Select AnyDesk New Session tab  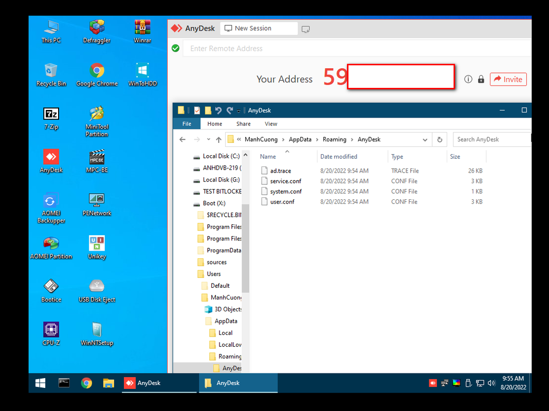(259, 28)
